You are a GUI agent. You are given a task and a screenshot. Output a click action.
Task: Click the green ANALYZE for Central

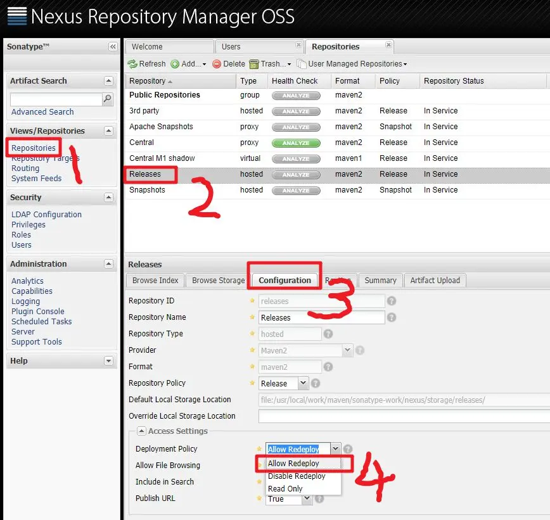(x=296, y=143)
